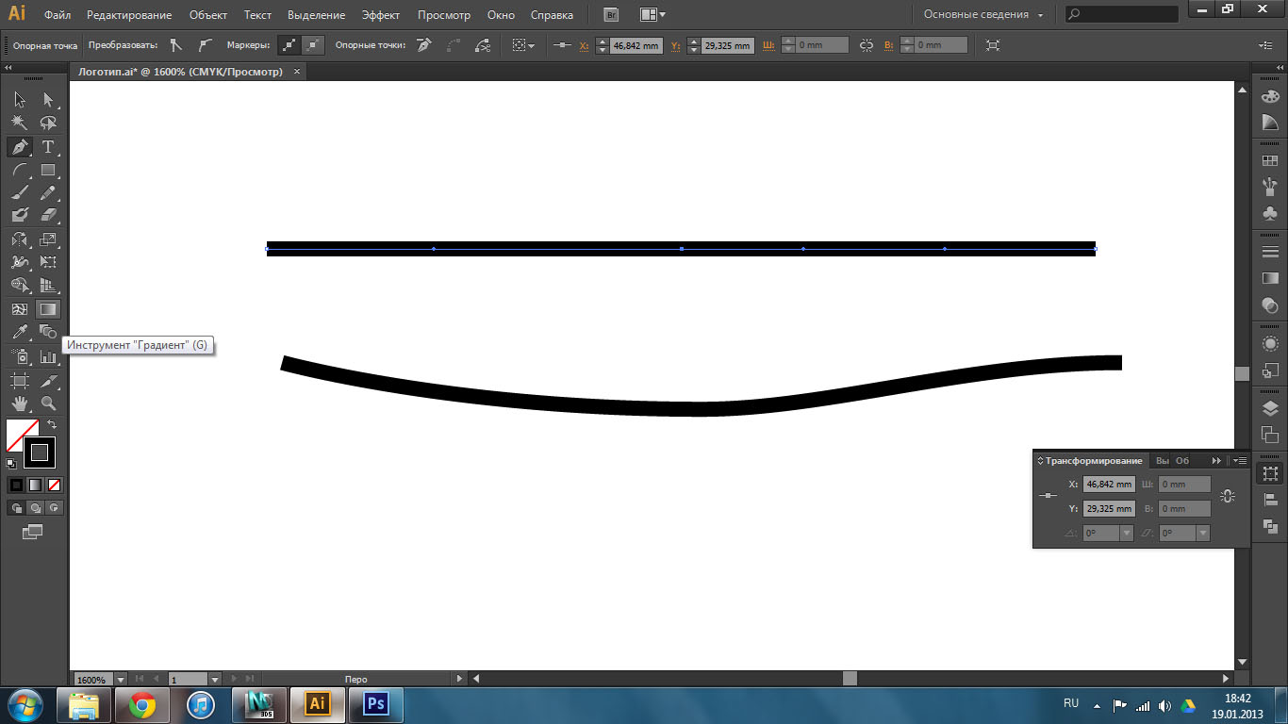Choose the Magic Wand tool
1288x724 pixels.
[20, 123]
